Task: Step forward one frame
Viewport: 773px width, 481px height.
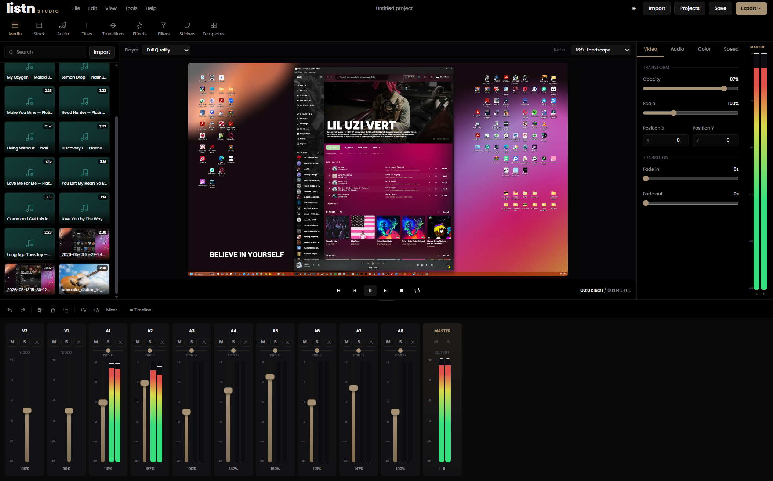Action: point(386,290)
